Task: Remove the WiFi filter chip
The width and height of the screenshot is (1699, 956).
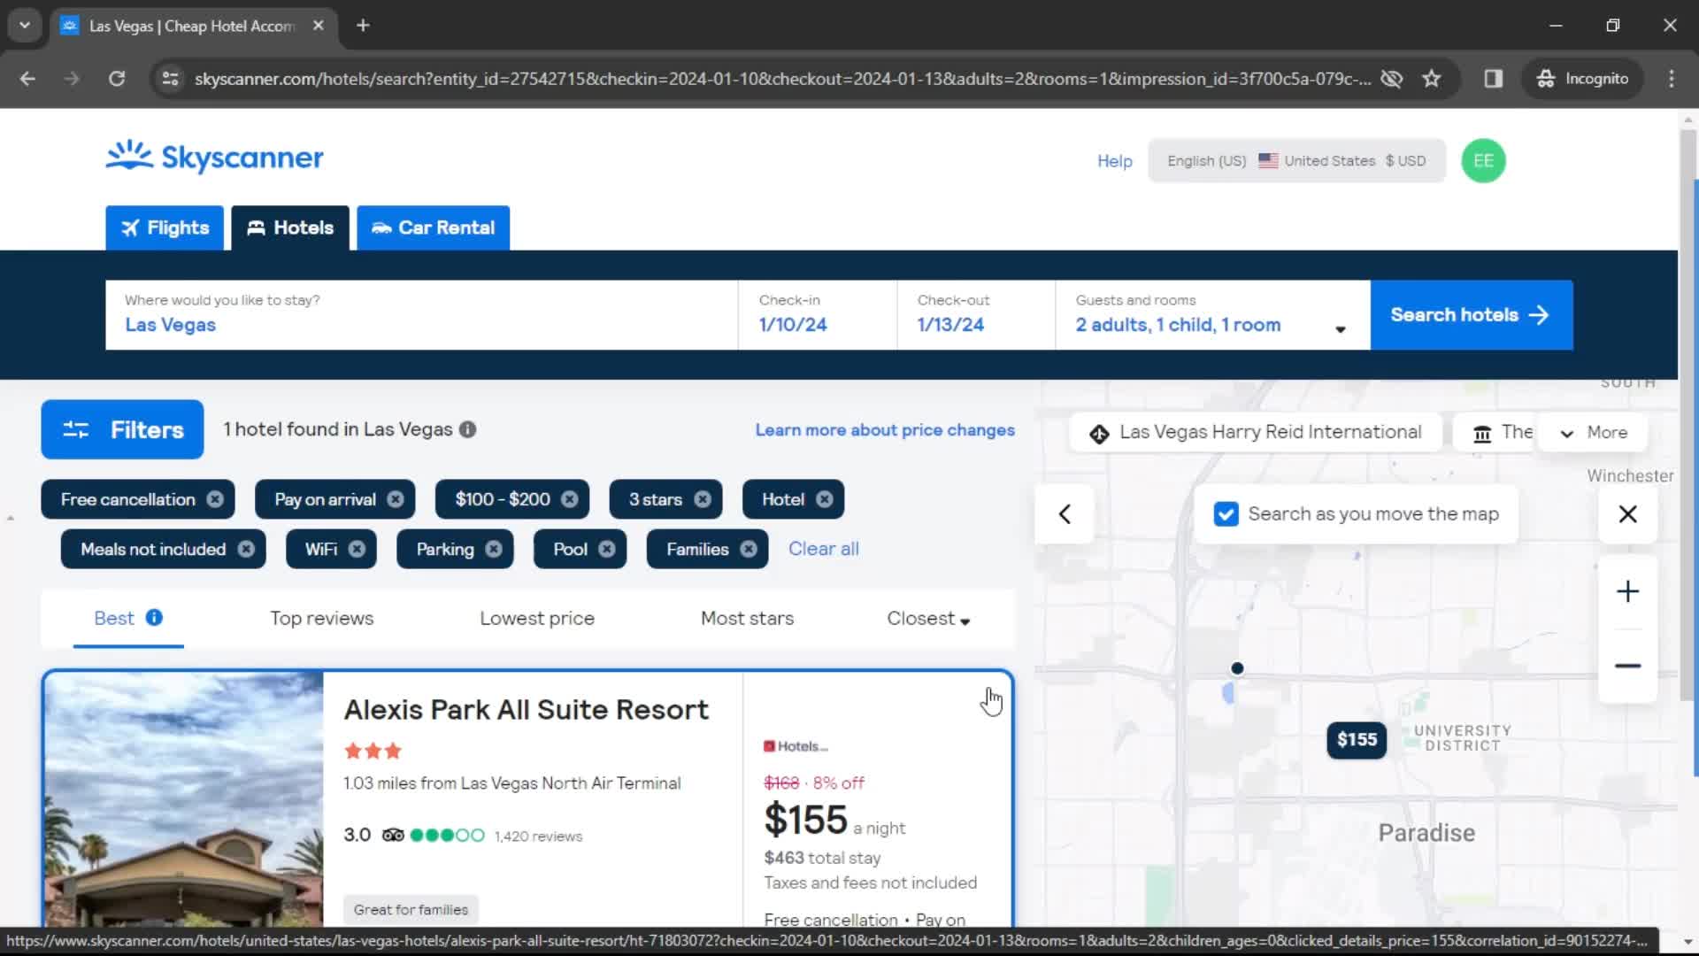Action: [357, 549]
